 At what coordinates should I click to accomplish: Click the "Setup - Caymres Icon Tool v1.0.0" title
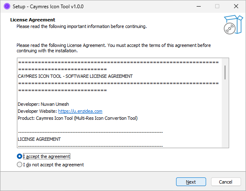click(48, 7)
